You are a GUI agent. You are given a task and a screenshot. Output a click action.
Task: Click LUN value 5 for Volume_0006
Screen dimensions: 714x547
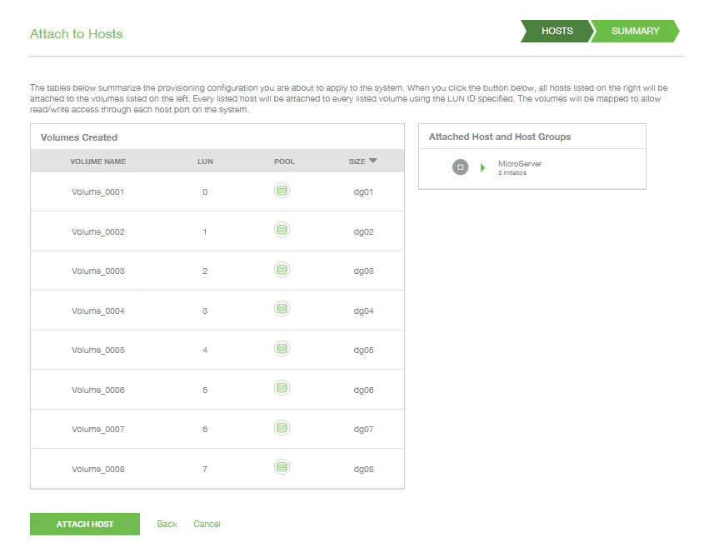tap(205, 390)
